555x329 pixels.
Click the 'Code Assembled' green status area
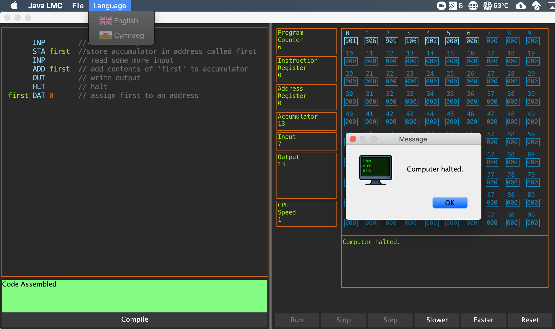tap(135, 296)
